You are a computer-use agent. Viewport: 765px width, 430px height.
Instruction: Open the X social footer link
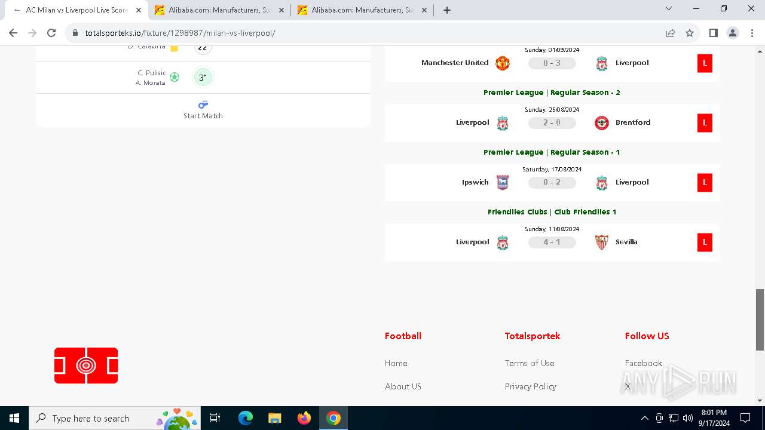[x=628, y=386]
